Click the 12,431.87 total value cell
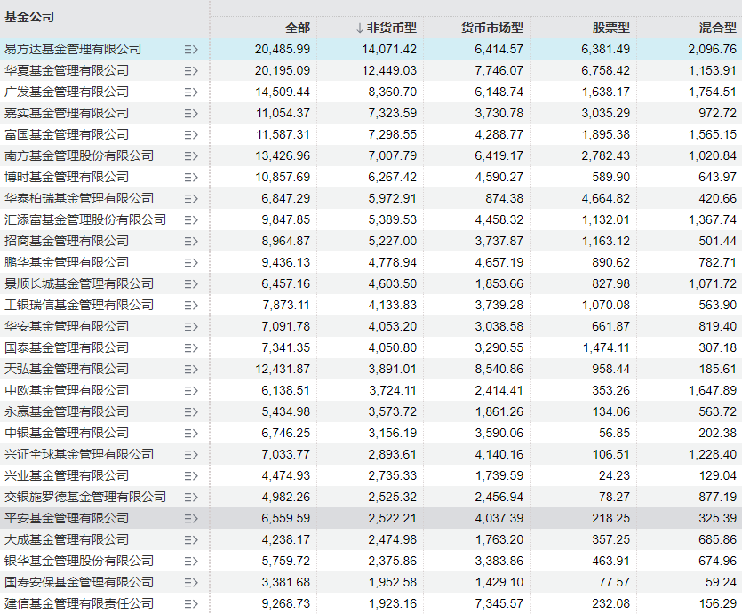This screenshot has height=614, width=742. click(283, 370)
